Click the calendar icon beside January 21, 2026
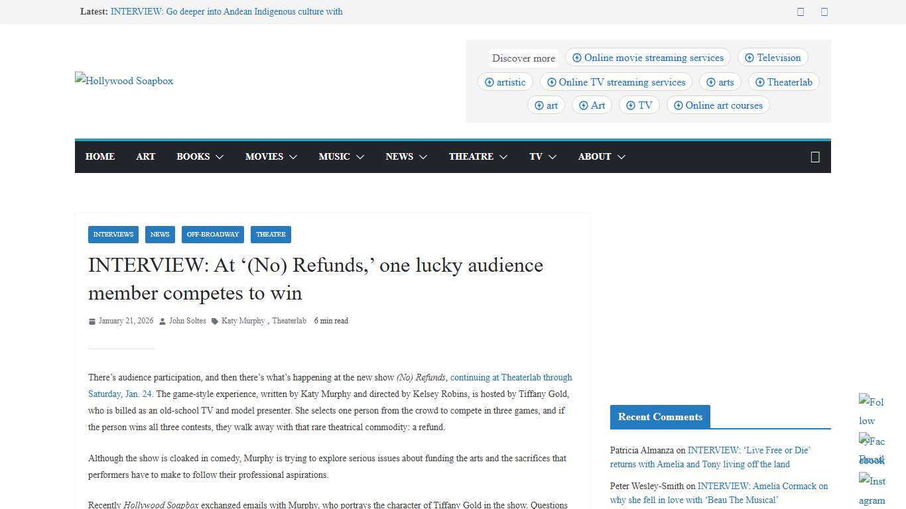This screenshot has width=906, height=509. (92, 321)
